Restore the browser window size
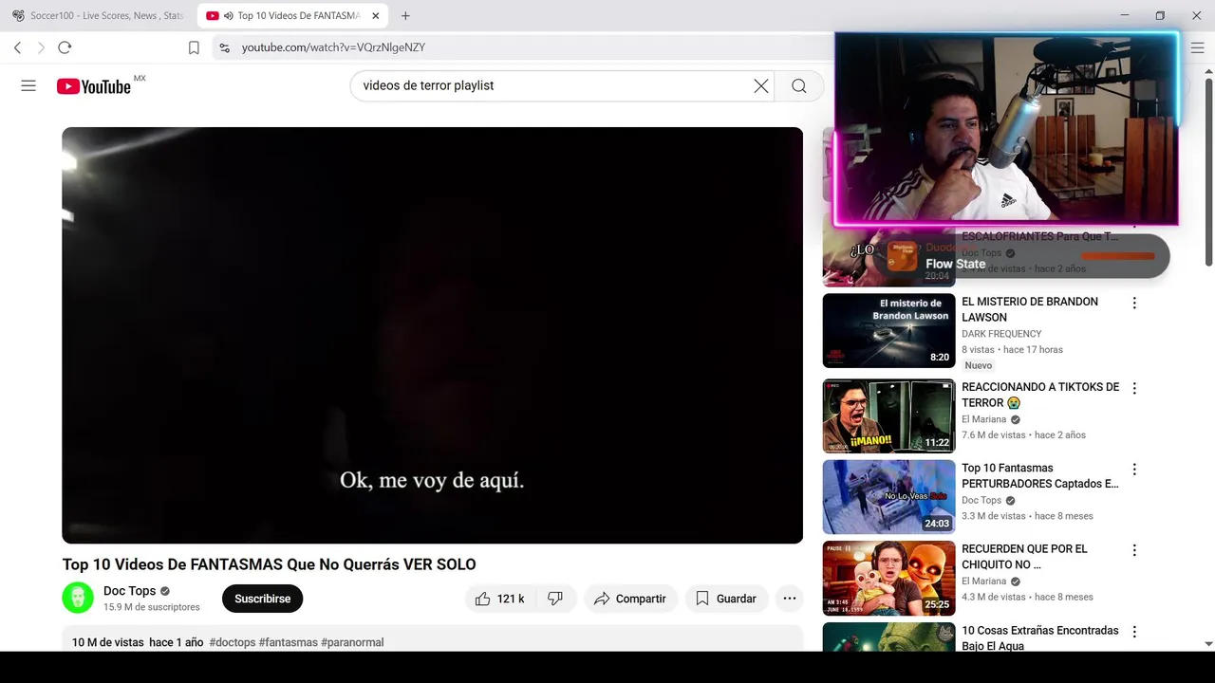 [x=1160, y=15]
